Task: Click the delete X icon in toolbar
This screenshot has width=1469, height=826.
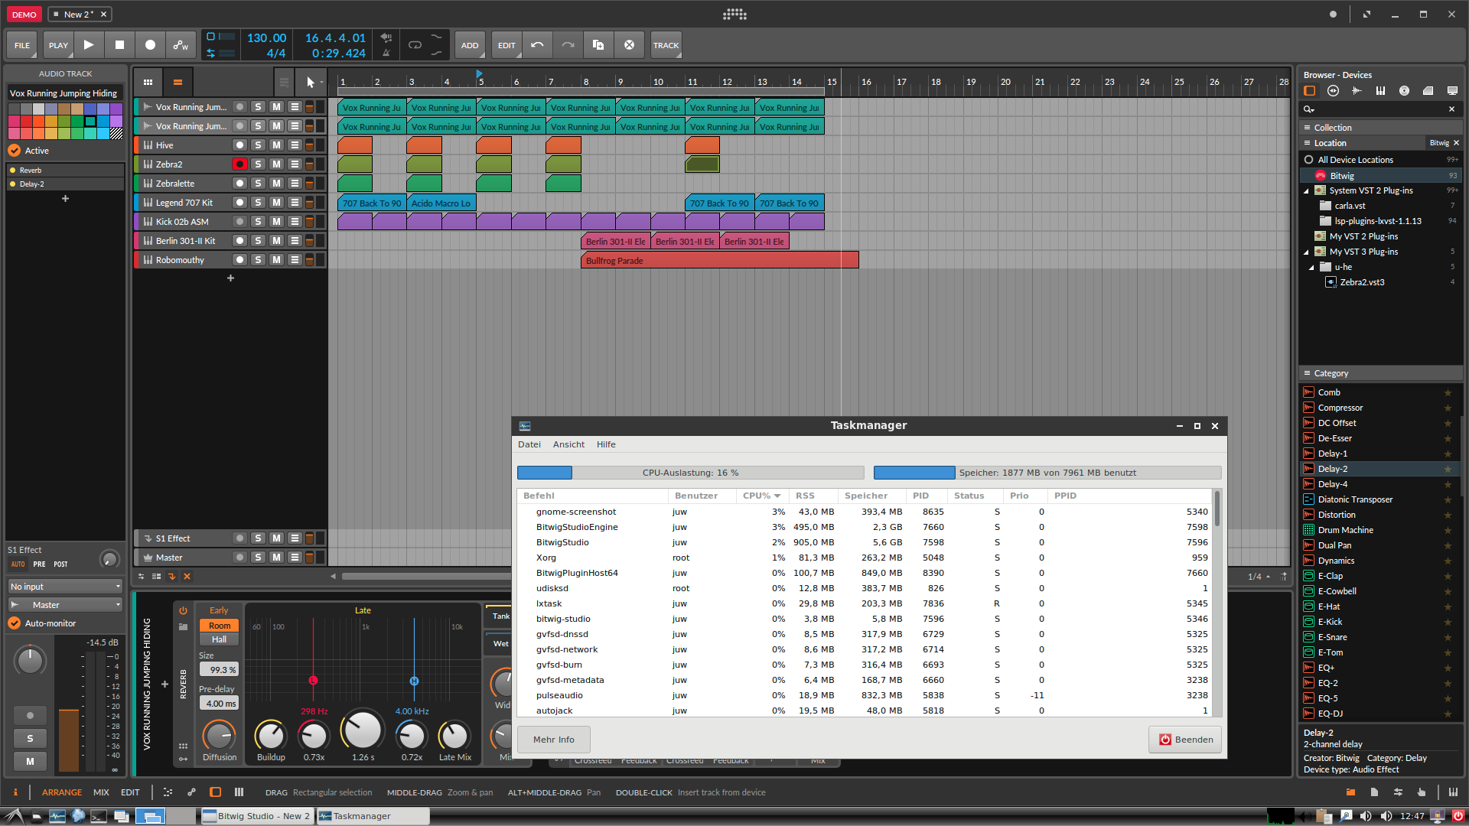Action: (x=629, y=45)
